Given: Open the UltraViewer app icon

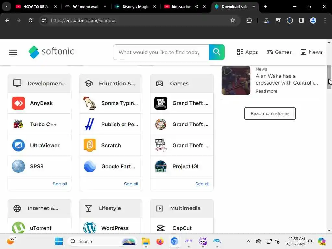Looking at the screenshot, I should (x=18, y=145).
